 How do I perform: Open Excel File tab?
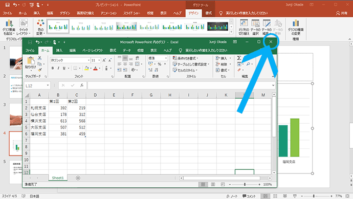(x=30, y=51)
